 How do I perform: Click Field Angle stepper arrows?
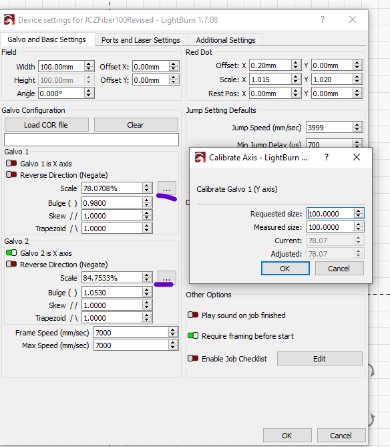tap(89, 93)
